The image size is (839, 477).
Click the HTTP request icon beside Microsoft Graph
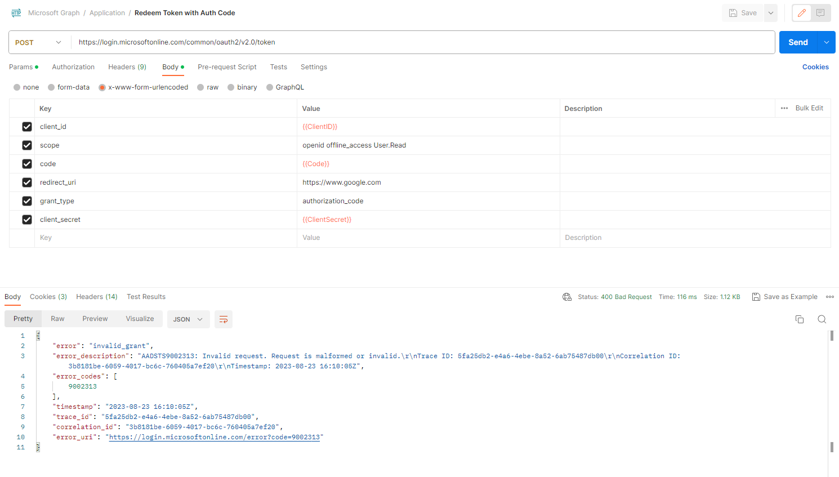[16, 13]
